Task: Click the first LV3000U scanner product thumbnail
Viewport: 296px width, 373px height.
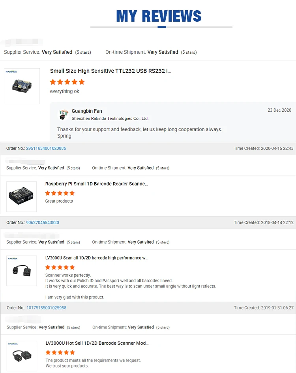Action: [22, 270]
